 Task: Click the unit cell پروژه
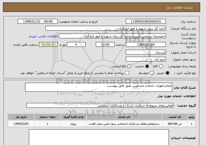tap(73, 124)
